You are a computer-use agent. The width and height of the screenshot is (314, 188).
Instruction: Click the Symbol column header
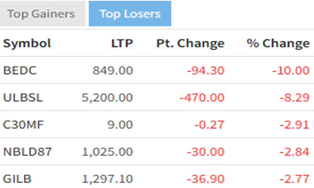point(27,44)
